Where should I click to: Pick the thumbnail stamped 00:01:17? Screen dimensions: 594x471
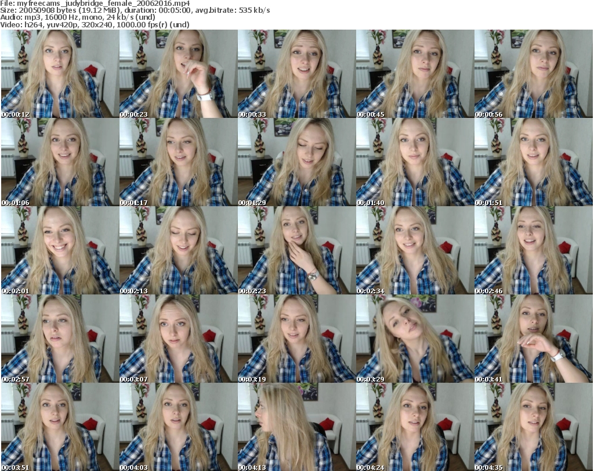point(179,162)
